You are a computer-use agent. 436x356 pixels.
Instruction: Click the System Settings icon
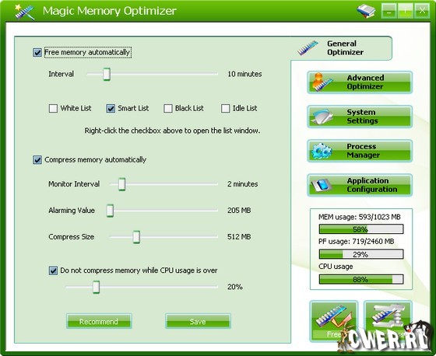[322, 117]
